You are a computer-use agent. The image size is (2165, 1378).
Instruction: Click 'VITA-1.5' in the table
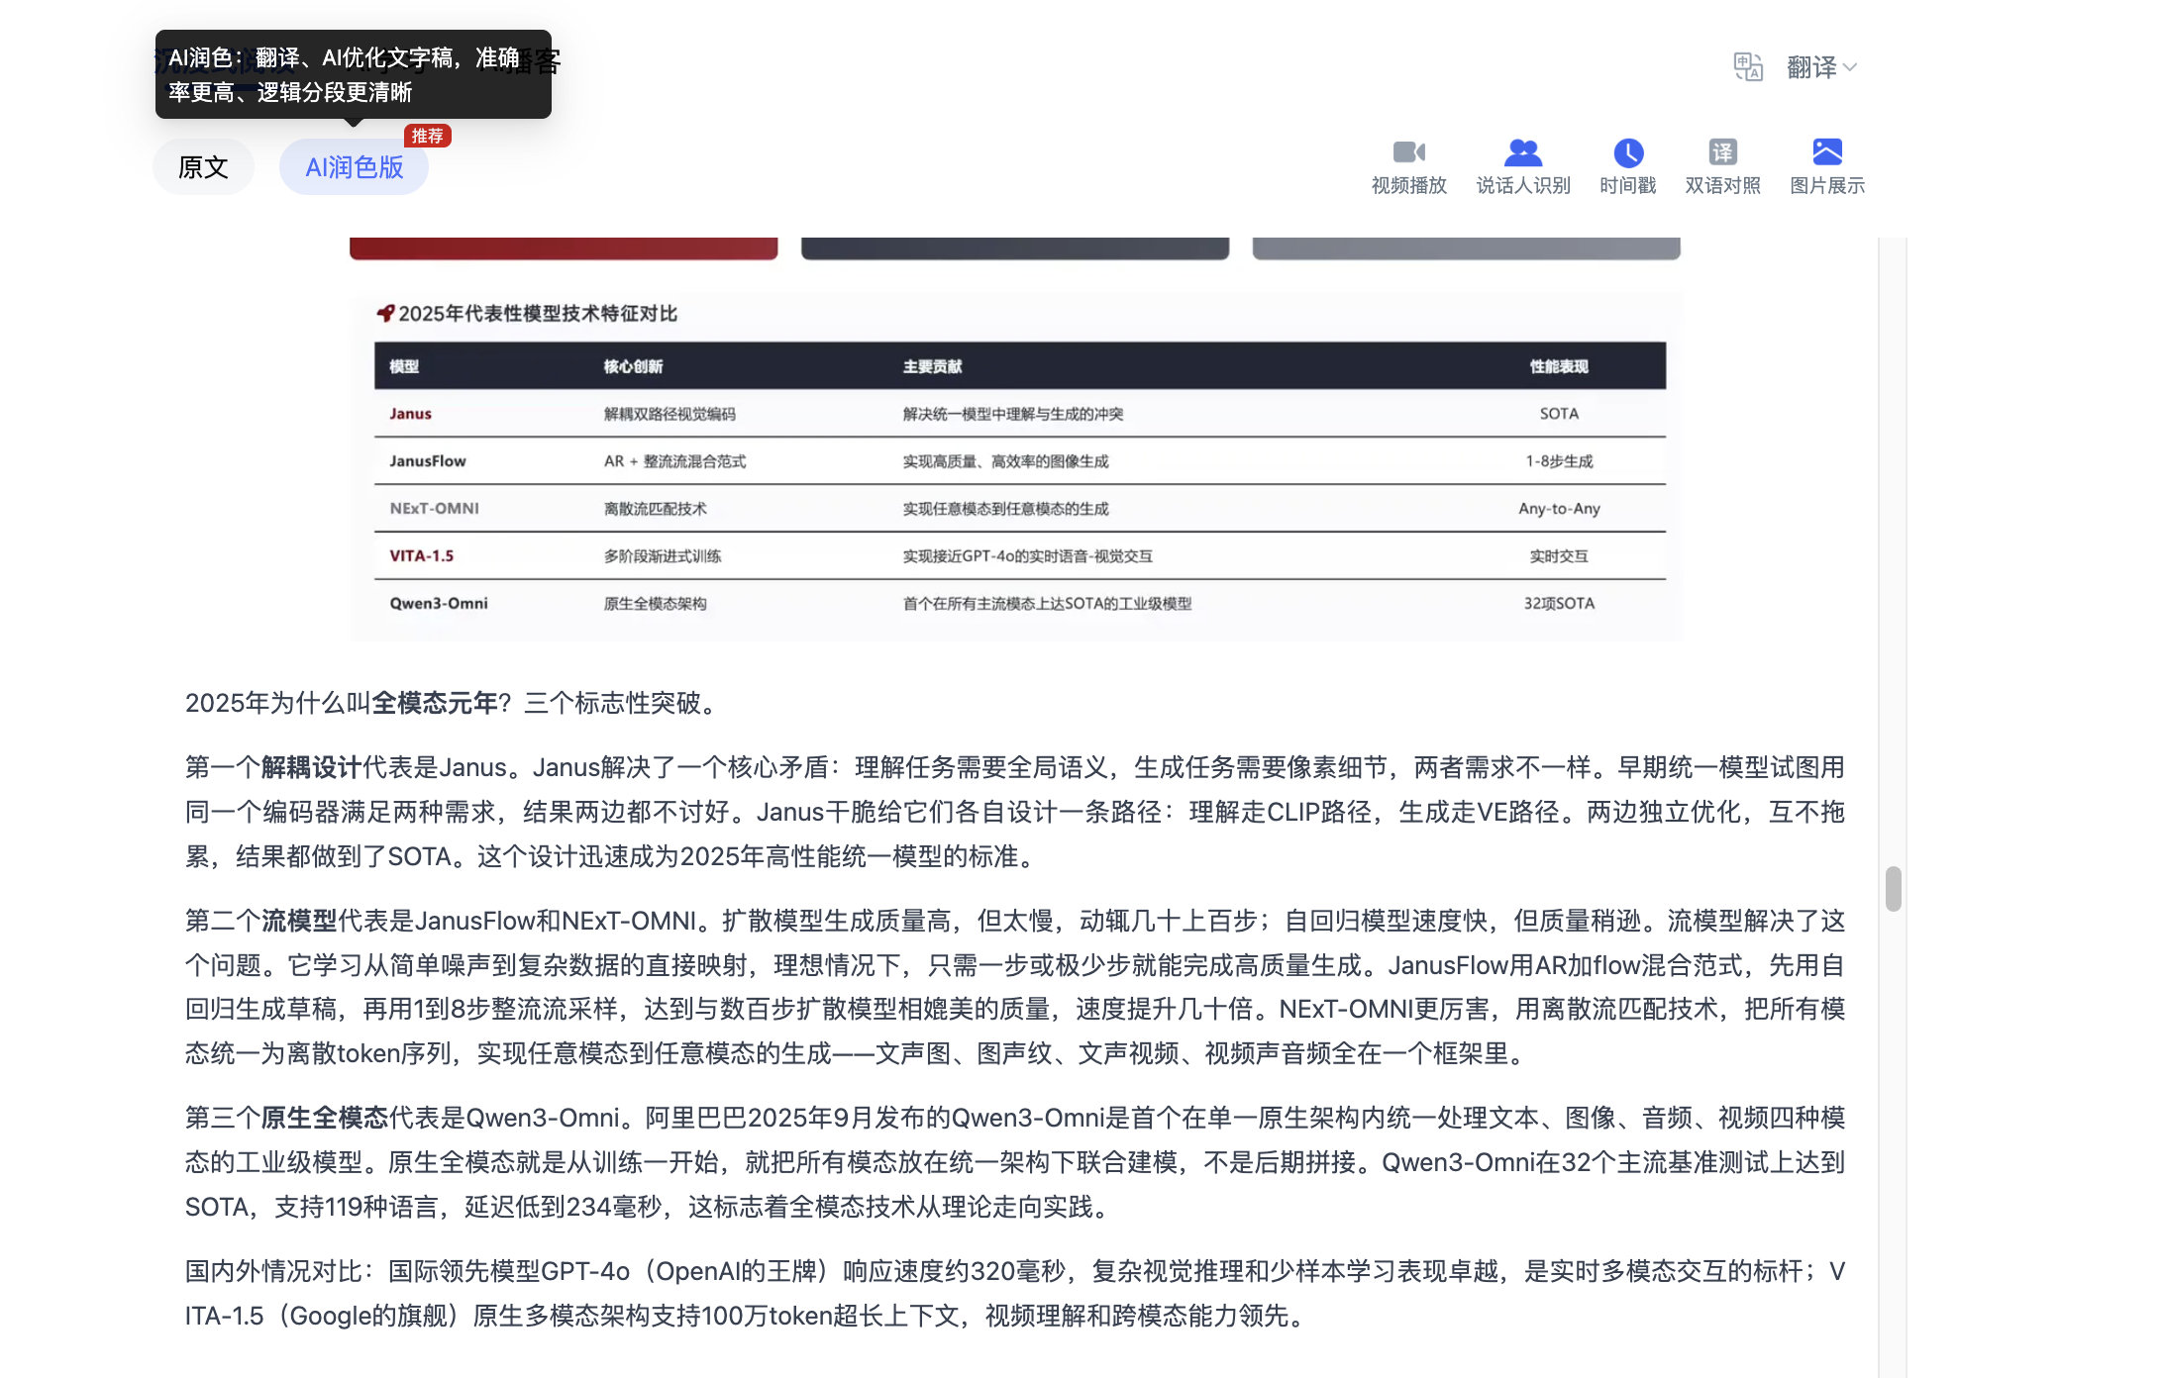[x=421, y=556]
